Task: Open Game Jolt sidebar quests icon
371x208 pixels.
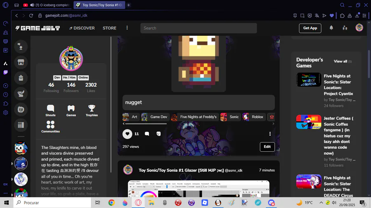Action: [21, 94]
